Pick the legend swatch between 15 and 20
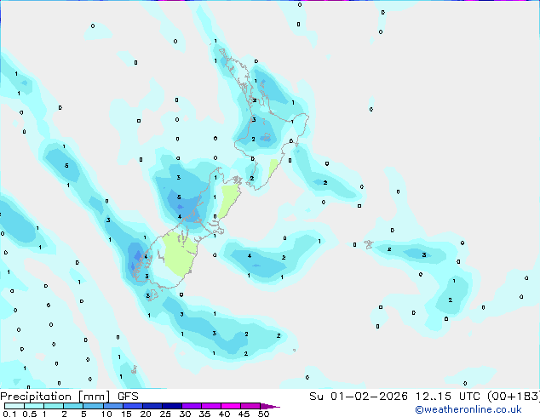 click(133, 406)
